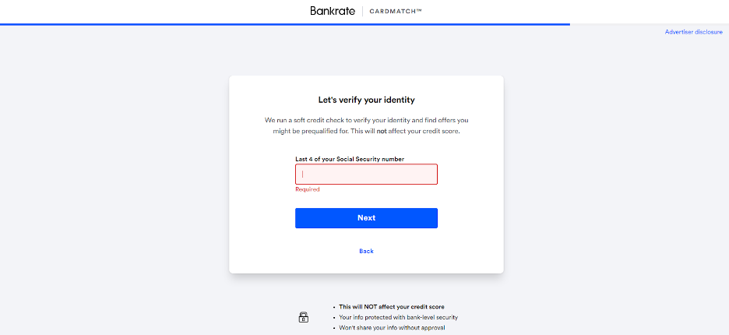This screenshot has height=335, width=729.
Task: Click the Bankrate logo in the header
Action: [333, 11]
